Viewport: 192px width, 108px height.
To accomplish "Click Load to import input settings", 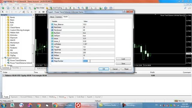I will tap(123, 59).
